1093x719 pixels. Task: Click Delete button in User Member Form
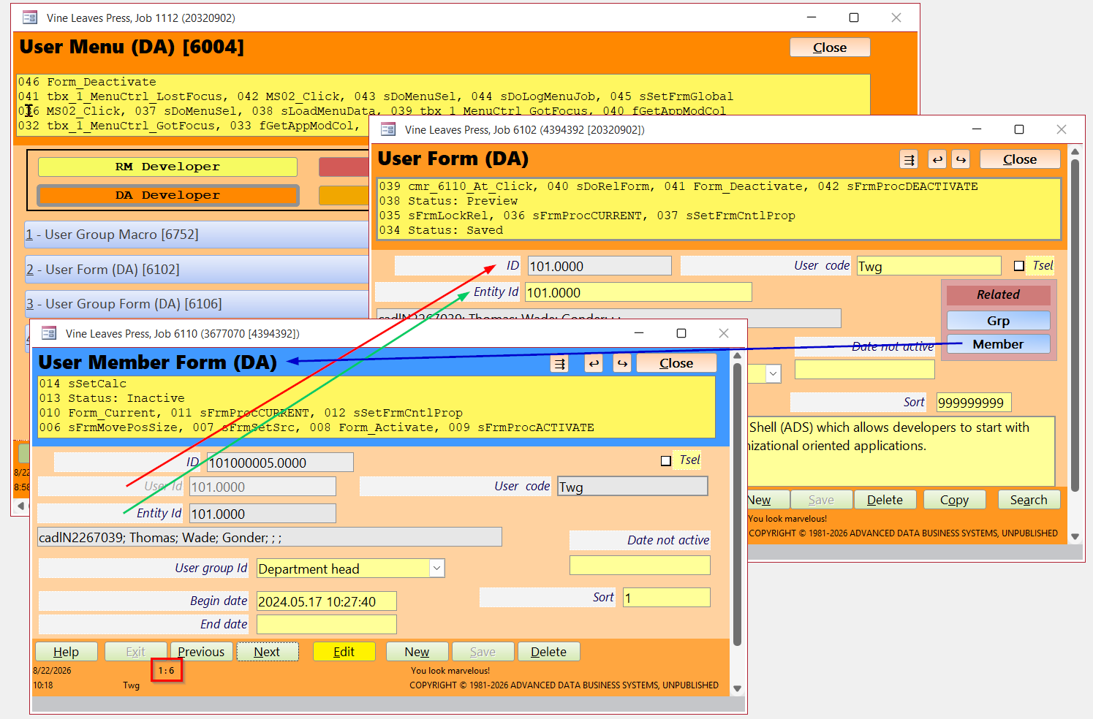548,652
